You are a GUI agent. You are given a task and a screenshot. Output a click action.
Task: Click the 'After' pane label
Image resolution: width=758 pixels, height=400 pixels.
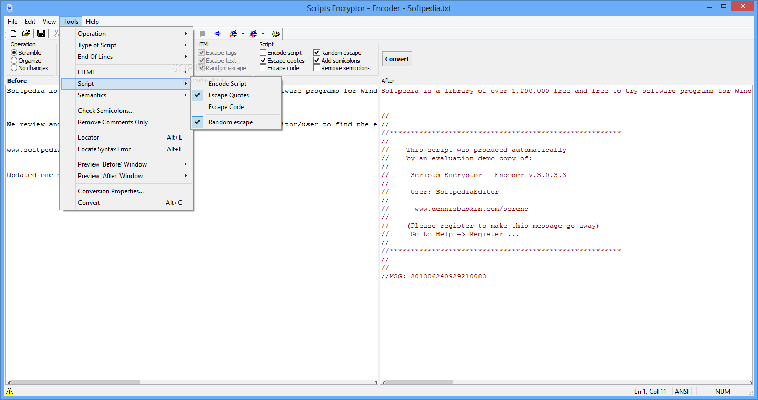pyautogui.click(x=388, y=81)
